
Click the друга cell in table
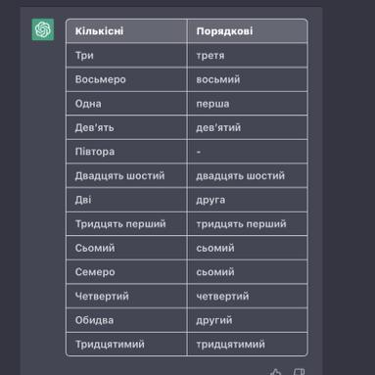point(248,200)
